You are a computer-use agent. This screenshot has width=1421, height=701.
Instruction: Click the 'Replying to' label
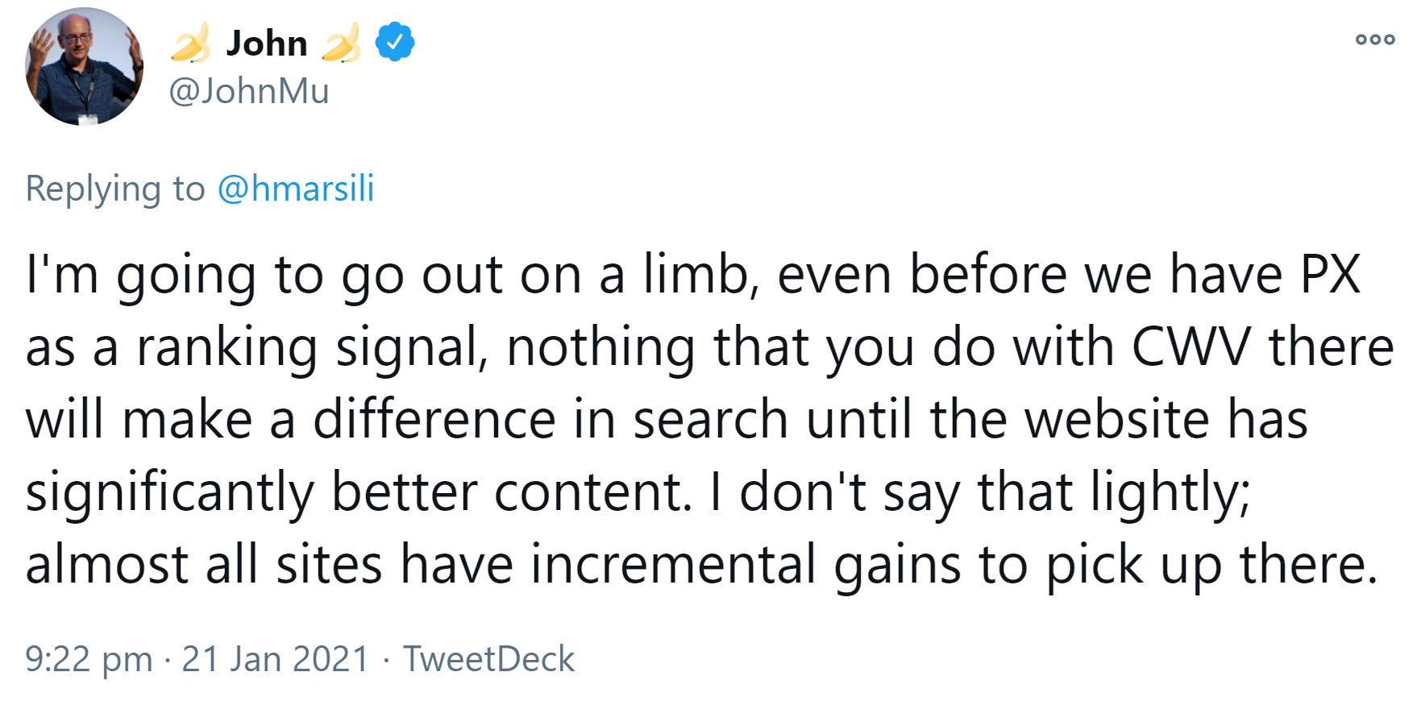[x=115, y=189]
